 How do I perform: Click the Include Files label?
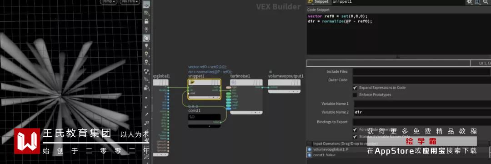[337, 72]
